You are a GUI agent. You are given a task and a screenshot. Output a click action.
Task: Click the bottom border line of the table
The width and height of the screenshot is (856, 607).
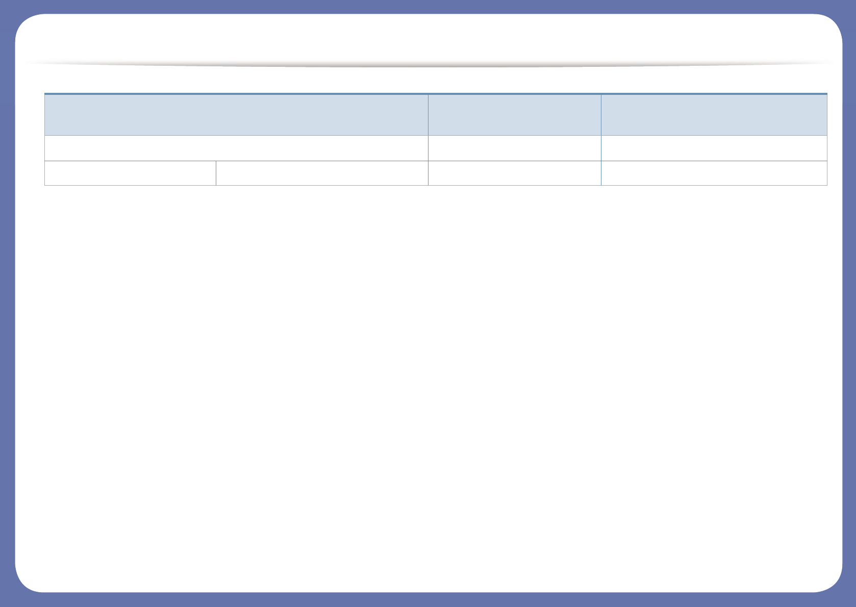pos(436,185)
